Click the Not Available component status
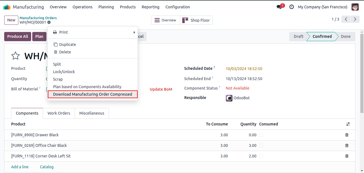364x173 pixels. pos(237,88)
